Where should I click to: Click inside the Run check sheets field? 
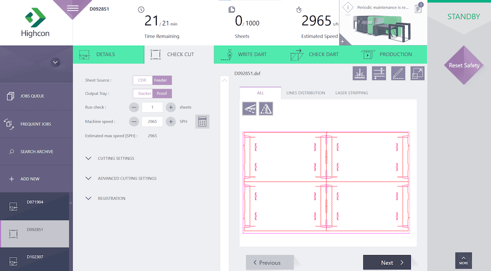[x=152, y=107]
